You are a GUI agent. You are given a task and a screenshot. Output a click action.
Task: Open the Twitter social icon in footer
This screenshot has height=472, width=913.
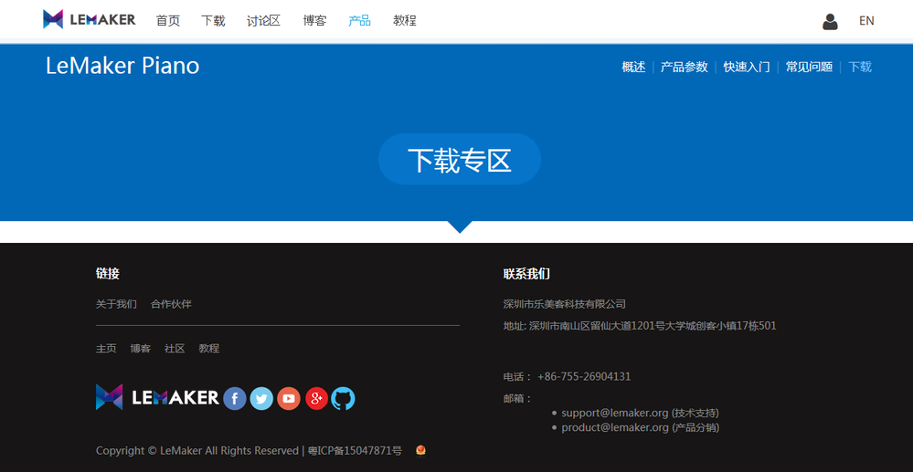pyautogui.click(x=261, y=399)
